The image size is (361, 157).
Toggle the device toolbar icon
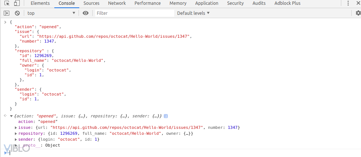(17, 3)
